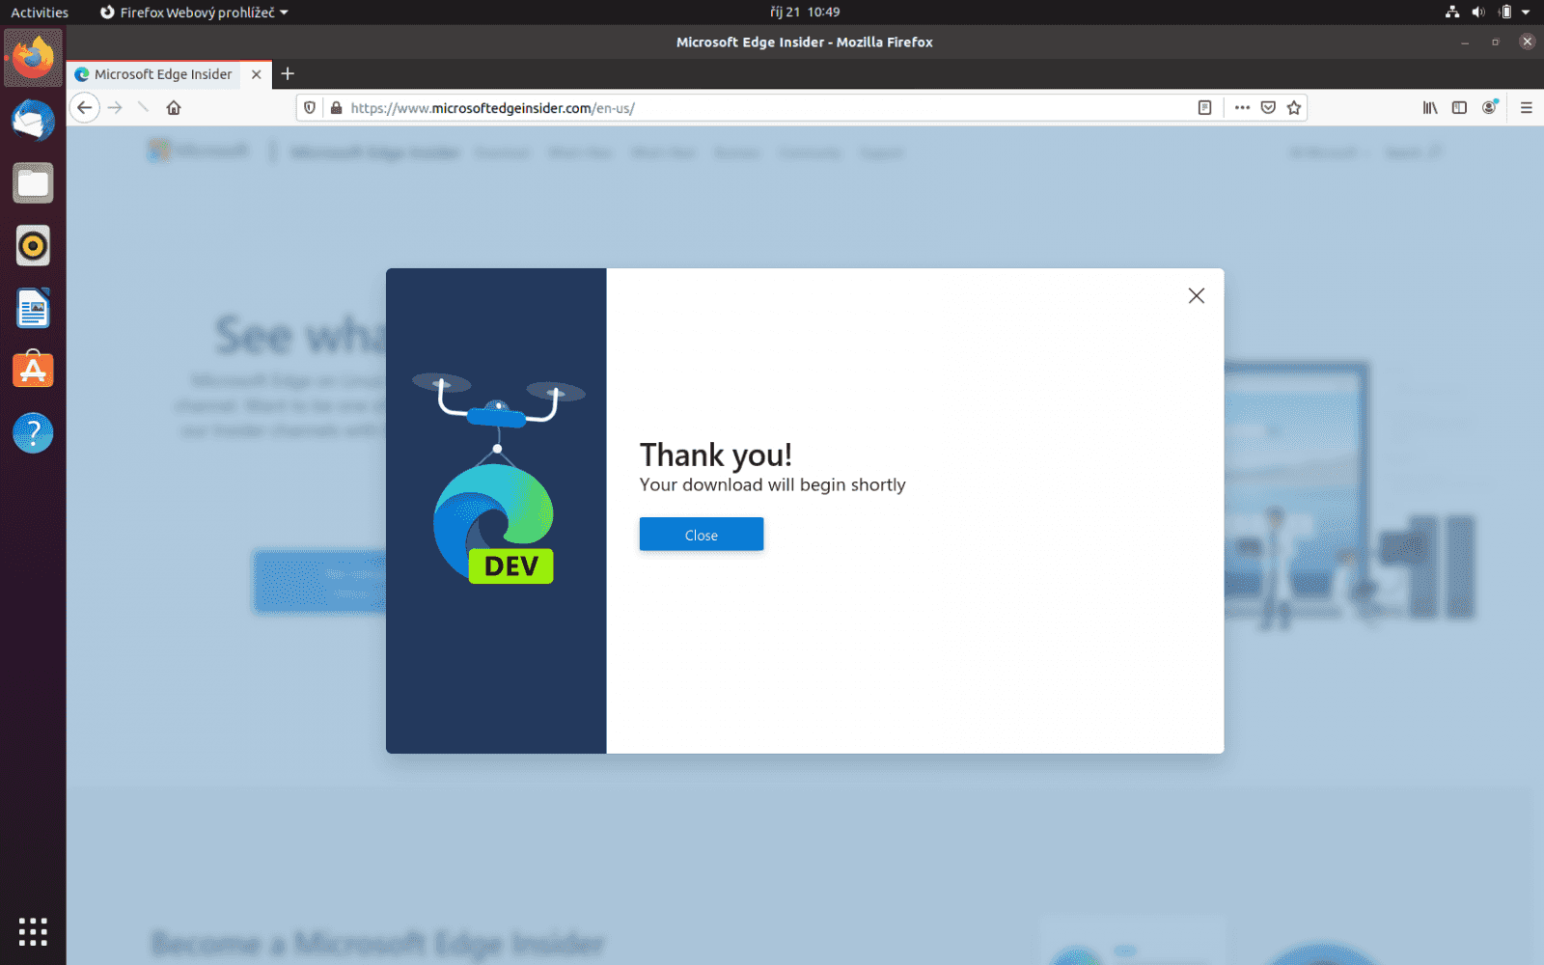Expand the system menu arrow
The image size is (1544, 965).
coord(1526,13)
